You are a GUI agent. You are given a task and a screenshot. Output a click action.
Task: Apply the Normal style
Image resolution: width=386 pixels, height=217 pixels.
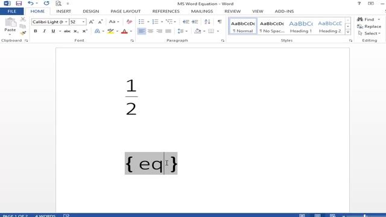point(242,26)
